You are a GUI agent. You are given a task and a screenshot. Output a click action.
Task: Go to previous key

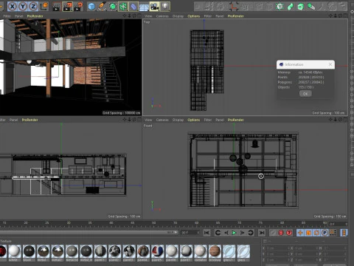tap(218, 233)
